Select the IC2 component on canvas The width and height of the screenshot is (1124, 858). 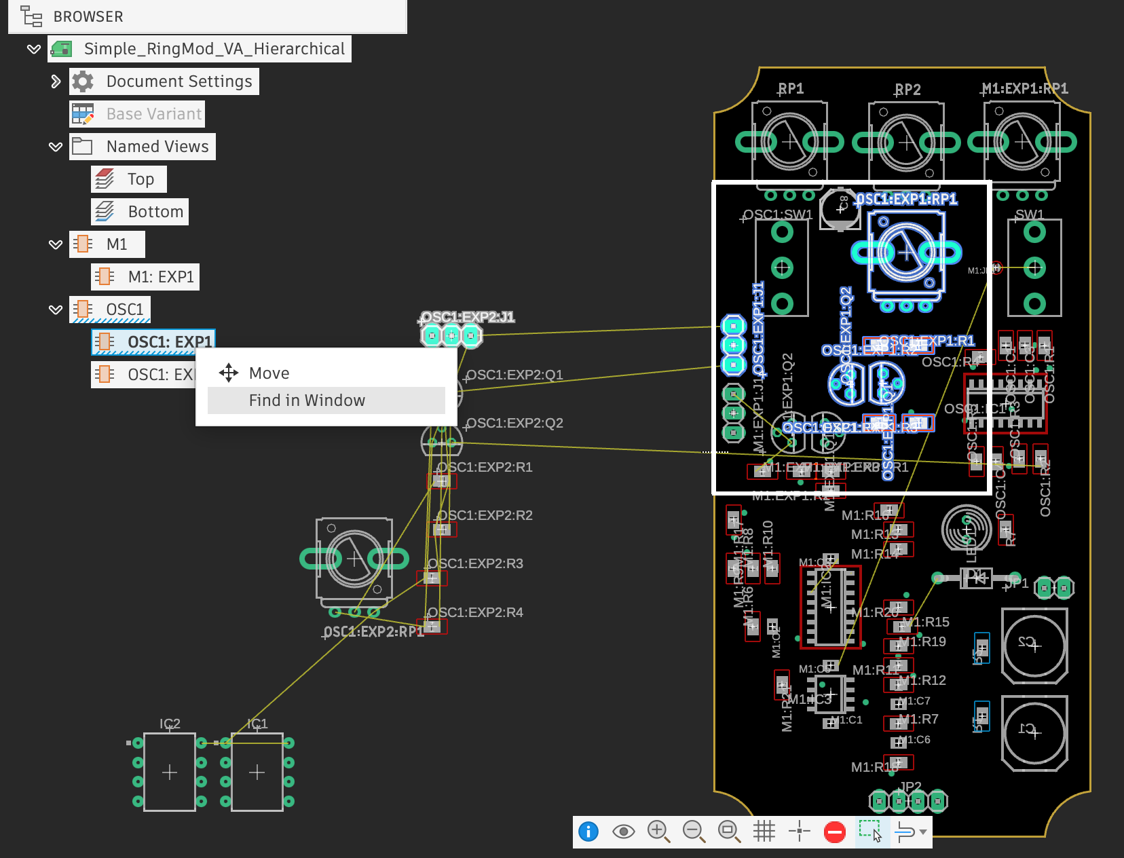click(x=170, y=772)
